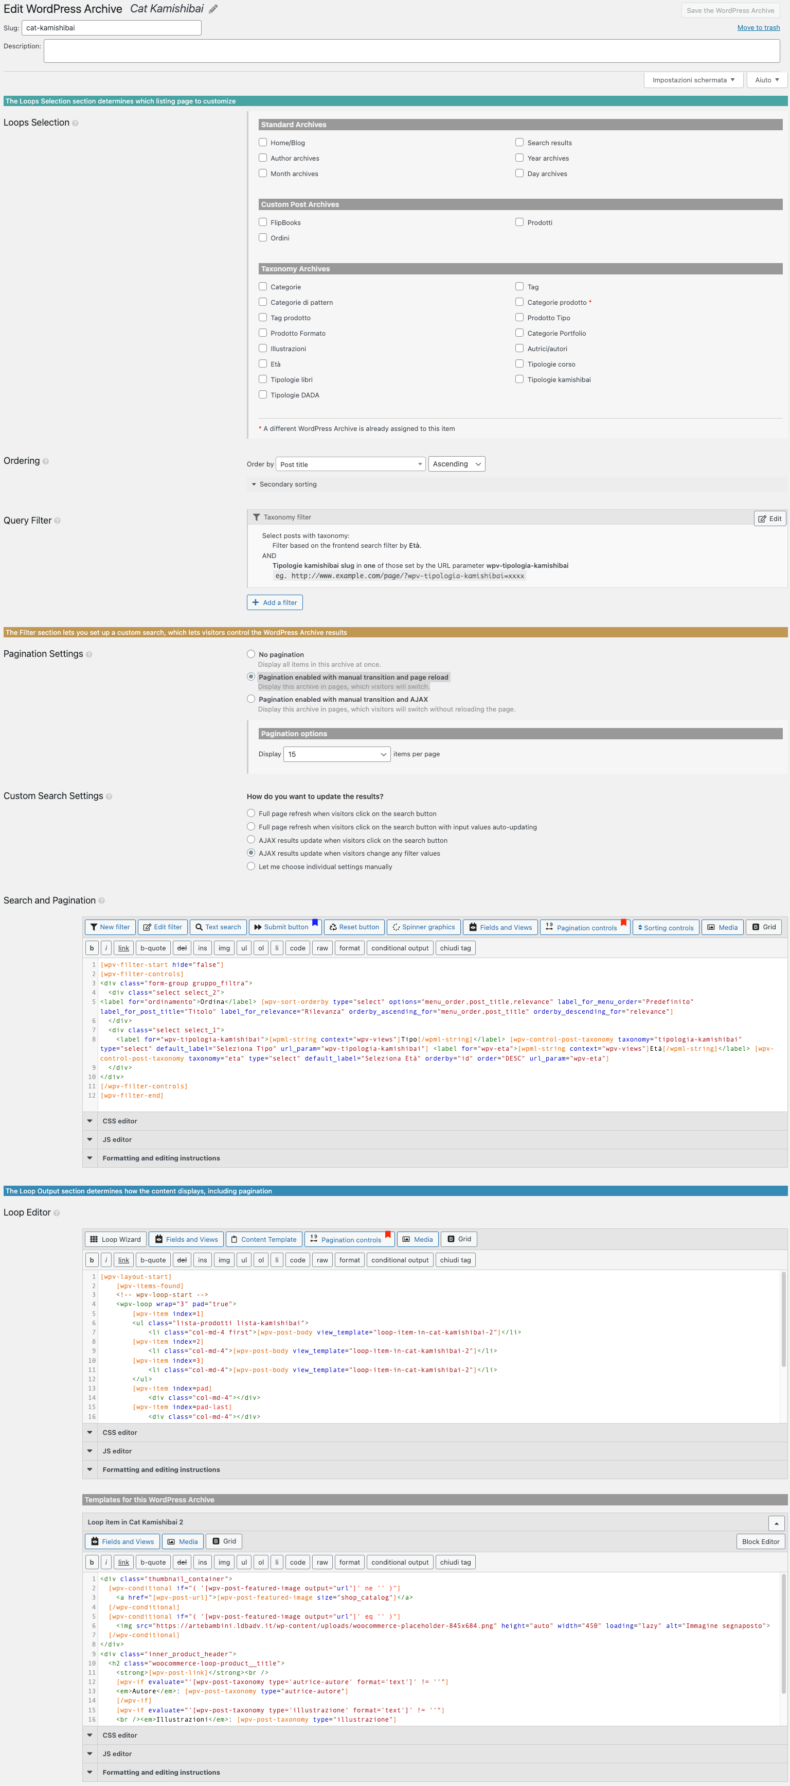Open Fields and Views in Loop Editor toolbar
Screen dimensions: 790x1786
tap(186, 1239)
